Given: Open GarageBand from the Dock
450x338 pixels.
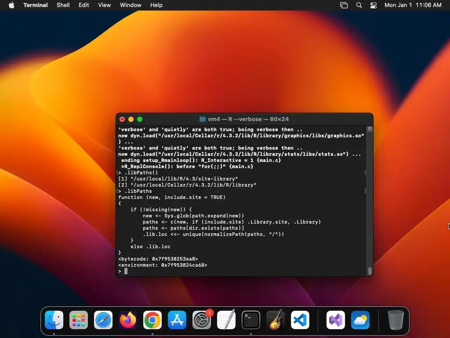Looking at the screenshot, I should tap(276, 320).
